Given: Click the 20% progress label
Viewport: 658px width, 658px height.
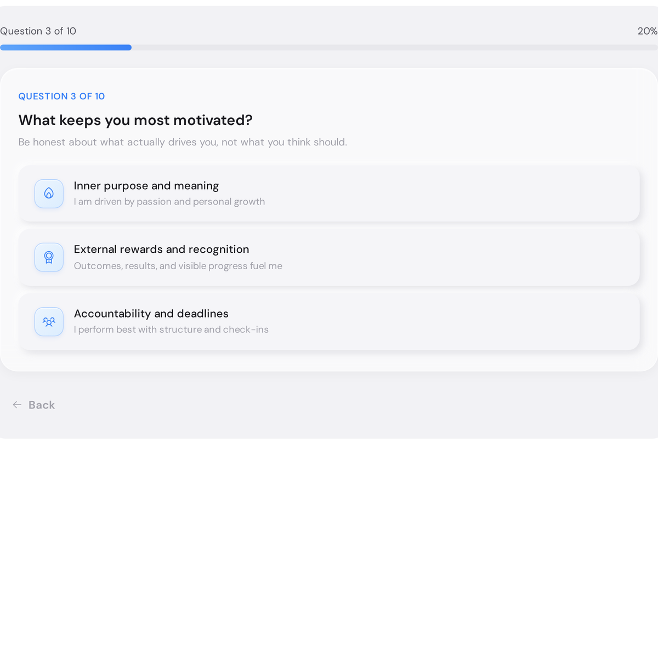Looking at the screenshot, I should 647,31.
